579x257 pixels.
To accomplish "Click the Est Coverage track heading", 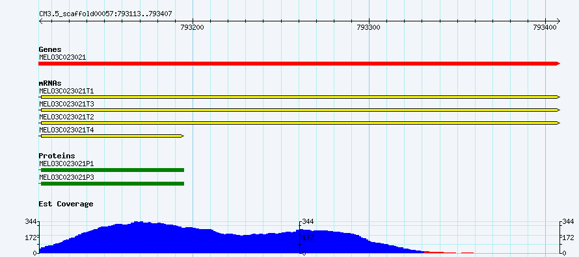I will (x=66, y=204).
